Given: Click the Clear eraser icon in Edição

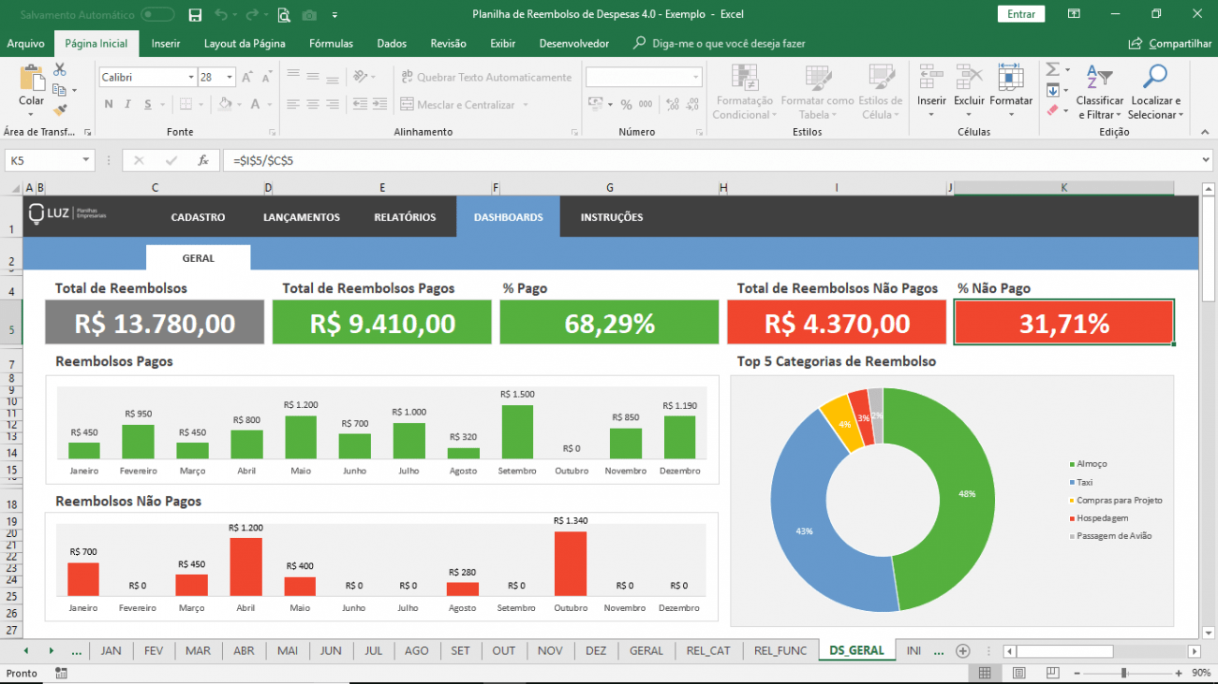Looking at the screenshot, I should point(1053,109).
